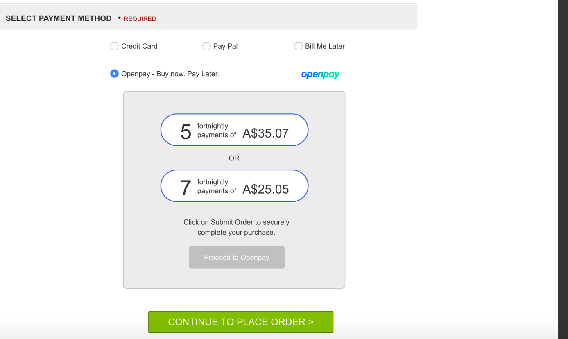Click the Select Payment Method heading

[x=59, y=18]
